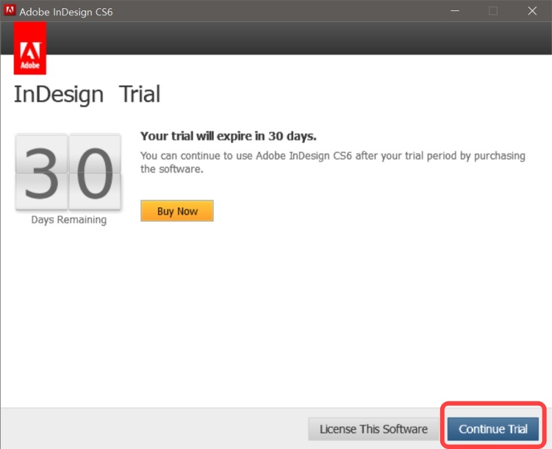Viewport: 552px width, 449px height.
Task: Click the yellow Buy Now button
Action: [177, 211]
